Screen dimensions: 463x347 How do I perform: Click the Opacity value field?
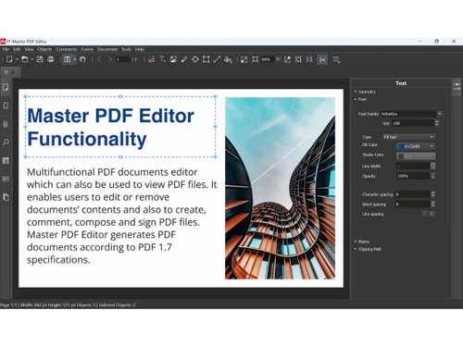(413, 176)
